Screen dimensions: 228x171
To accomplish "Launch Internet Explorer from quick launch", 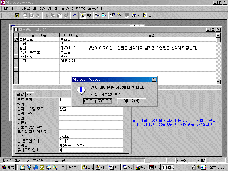I will [x=35, y=167].
